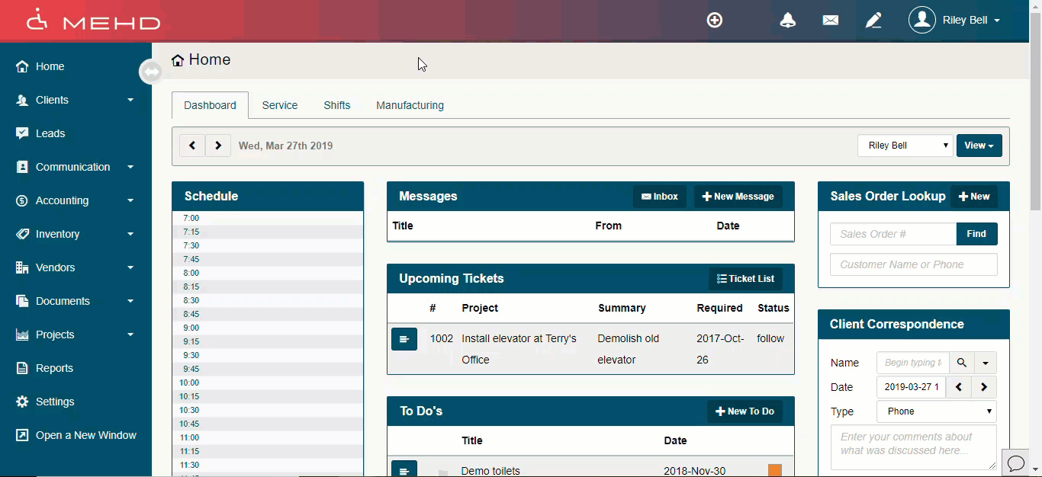Image resolution: width=1042 pixels, height=477 pixels.
Task: Click the Sales Order number input field
Action: [892, 234]
